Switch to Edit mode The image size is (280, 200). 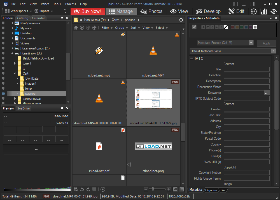[x=236, y=11]
